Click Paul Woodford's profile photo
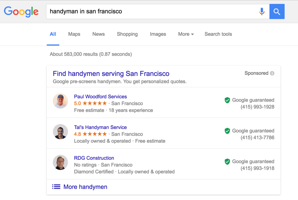 (x=60, y=101)
